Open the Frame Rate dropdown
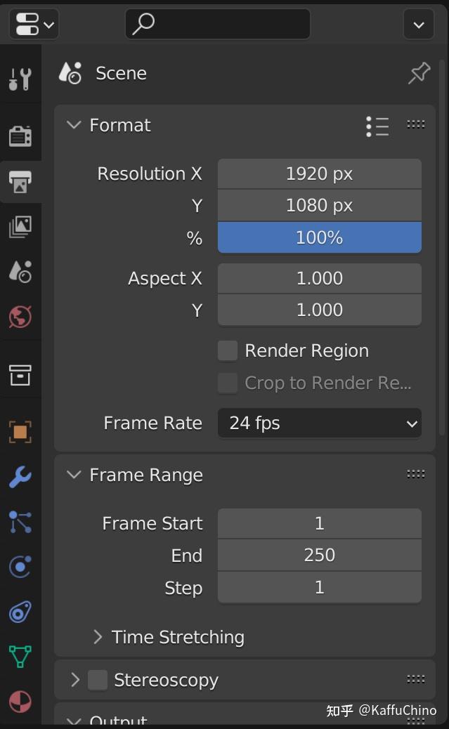 320,423
